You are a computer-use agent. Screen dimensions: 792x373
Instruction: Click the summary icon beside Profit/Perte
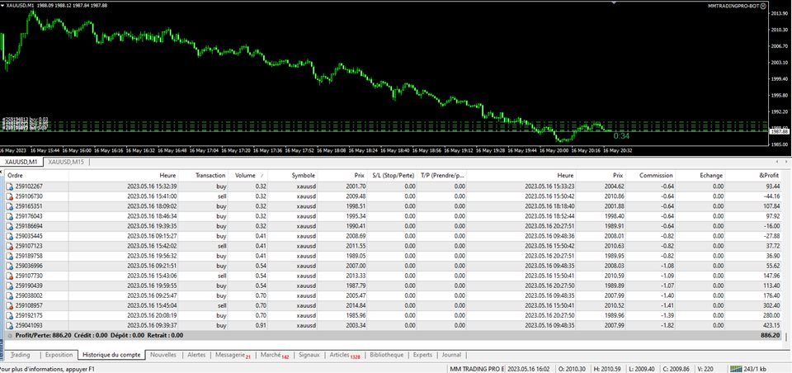tap(10, 335)
